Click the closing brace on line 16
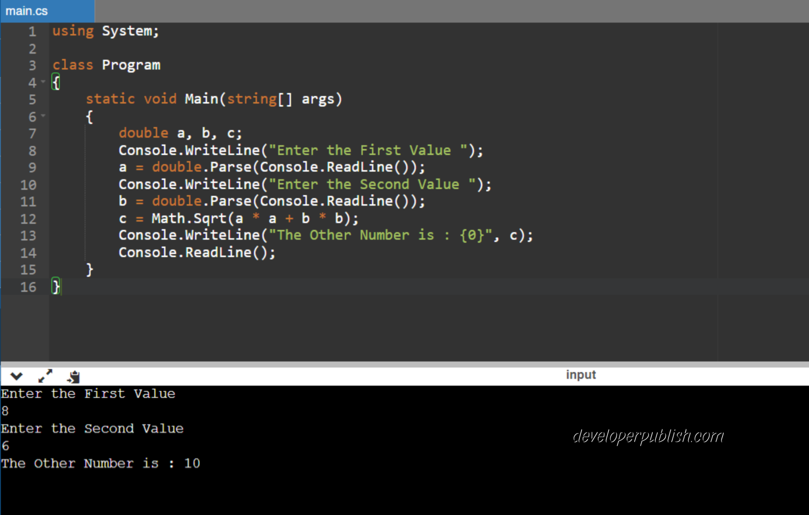Image resolution: width=809 pixels, height=515 pixels. pos(56,287)
